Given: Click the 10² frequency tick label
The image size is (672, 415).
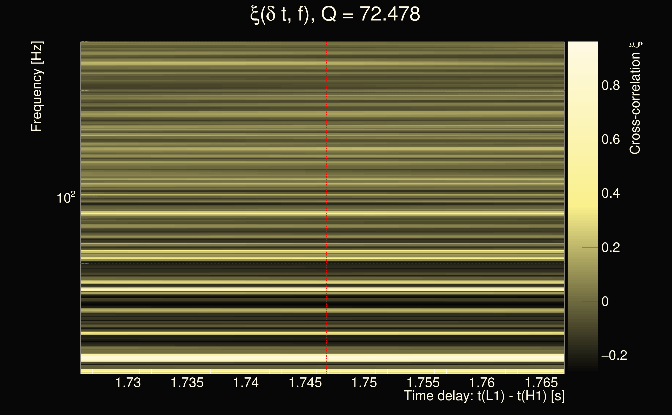Looking at the screenshot, I should pyautogui.click(x=66, y=198).
